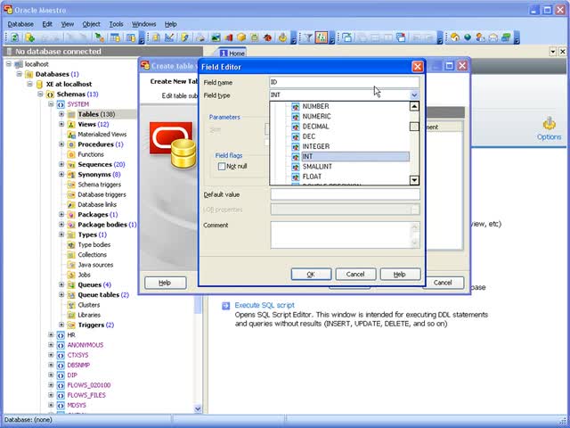Click the home house toolbar icon

coord(455,37)
